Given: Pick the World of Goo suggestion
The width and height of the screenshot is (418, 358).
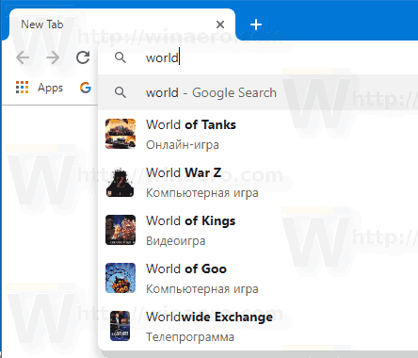Looking at the screenshot, I should [258, 278].
